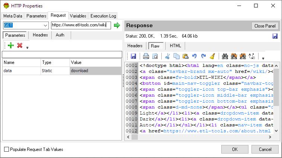
Task: Open the top-level Parameters tab
Action: click(x=37, y=16)
